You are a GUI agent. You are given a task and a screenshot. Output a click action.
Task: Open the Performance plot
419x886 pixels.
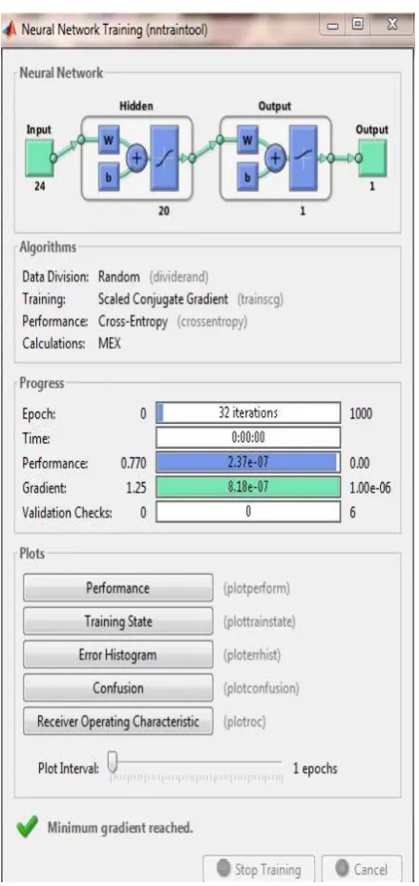click(x=118, y=588)
